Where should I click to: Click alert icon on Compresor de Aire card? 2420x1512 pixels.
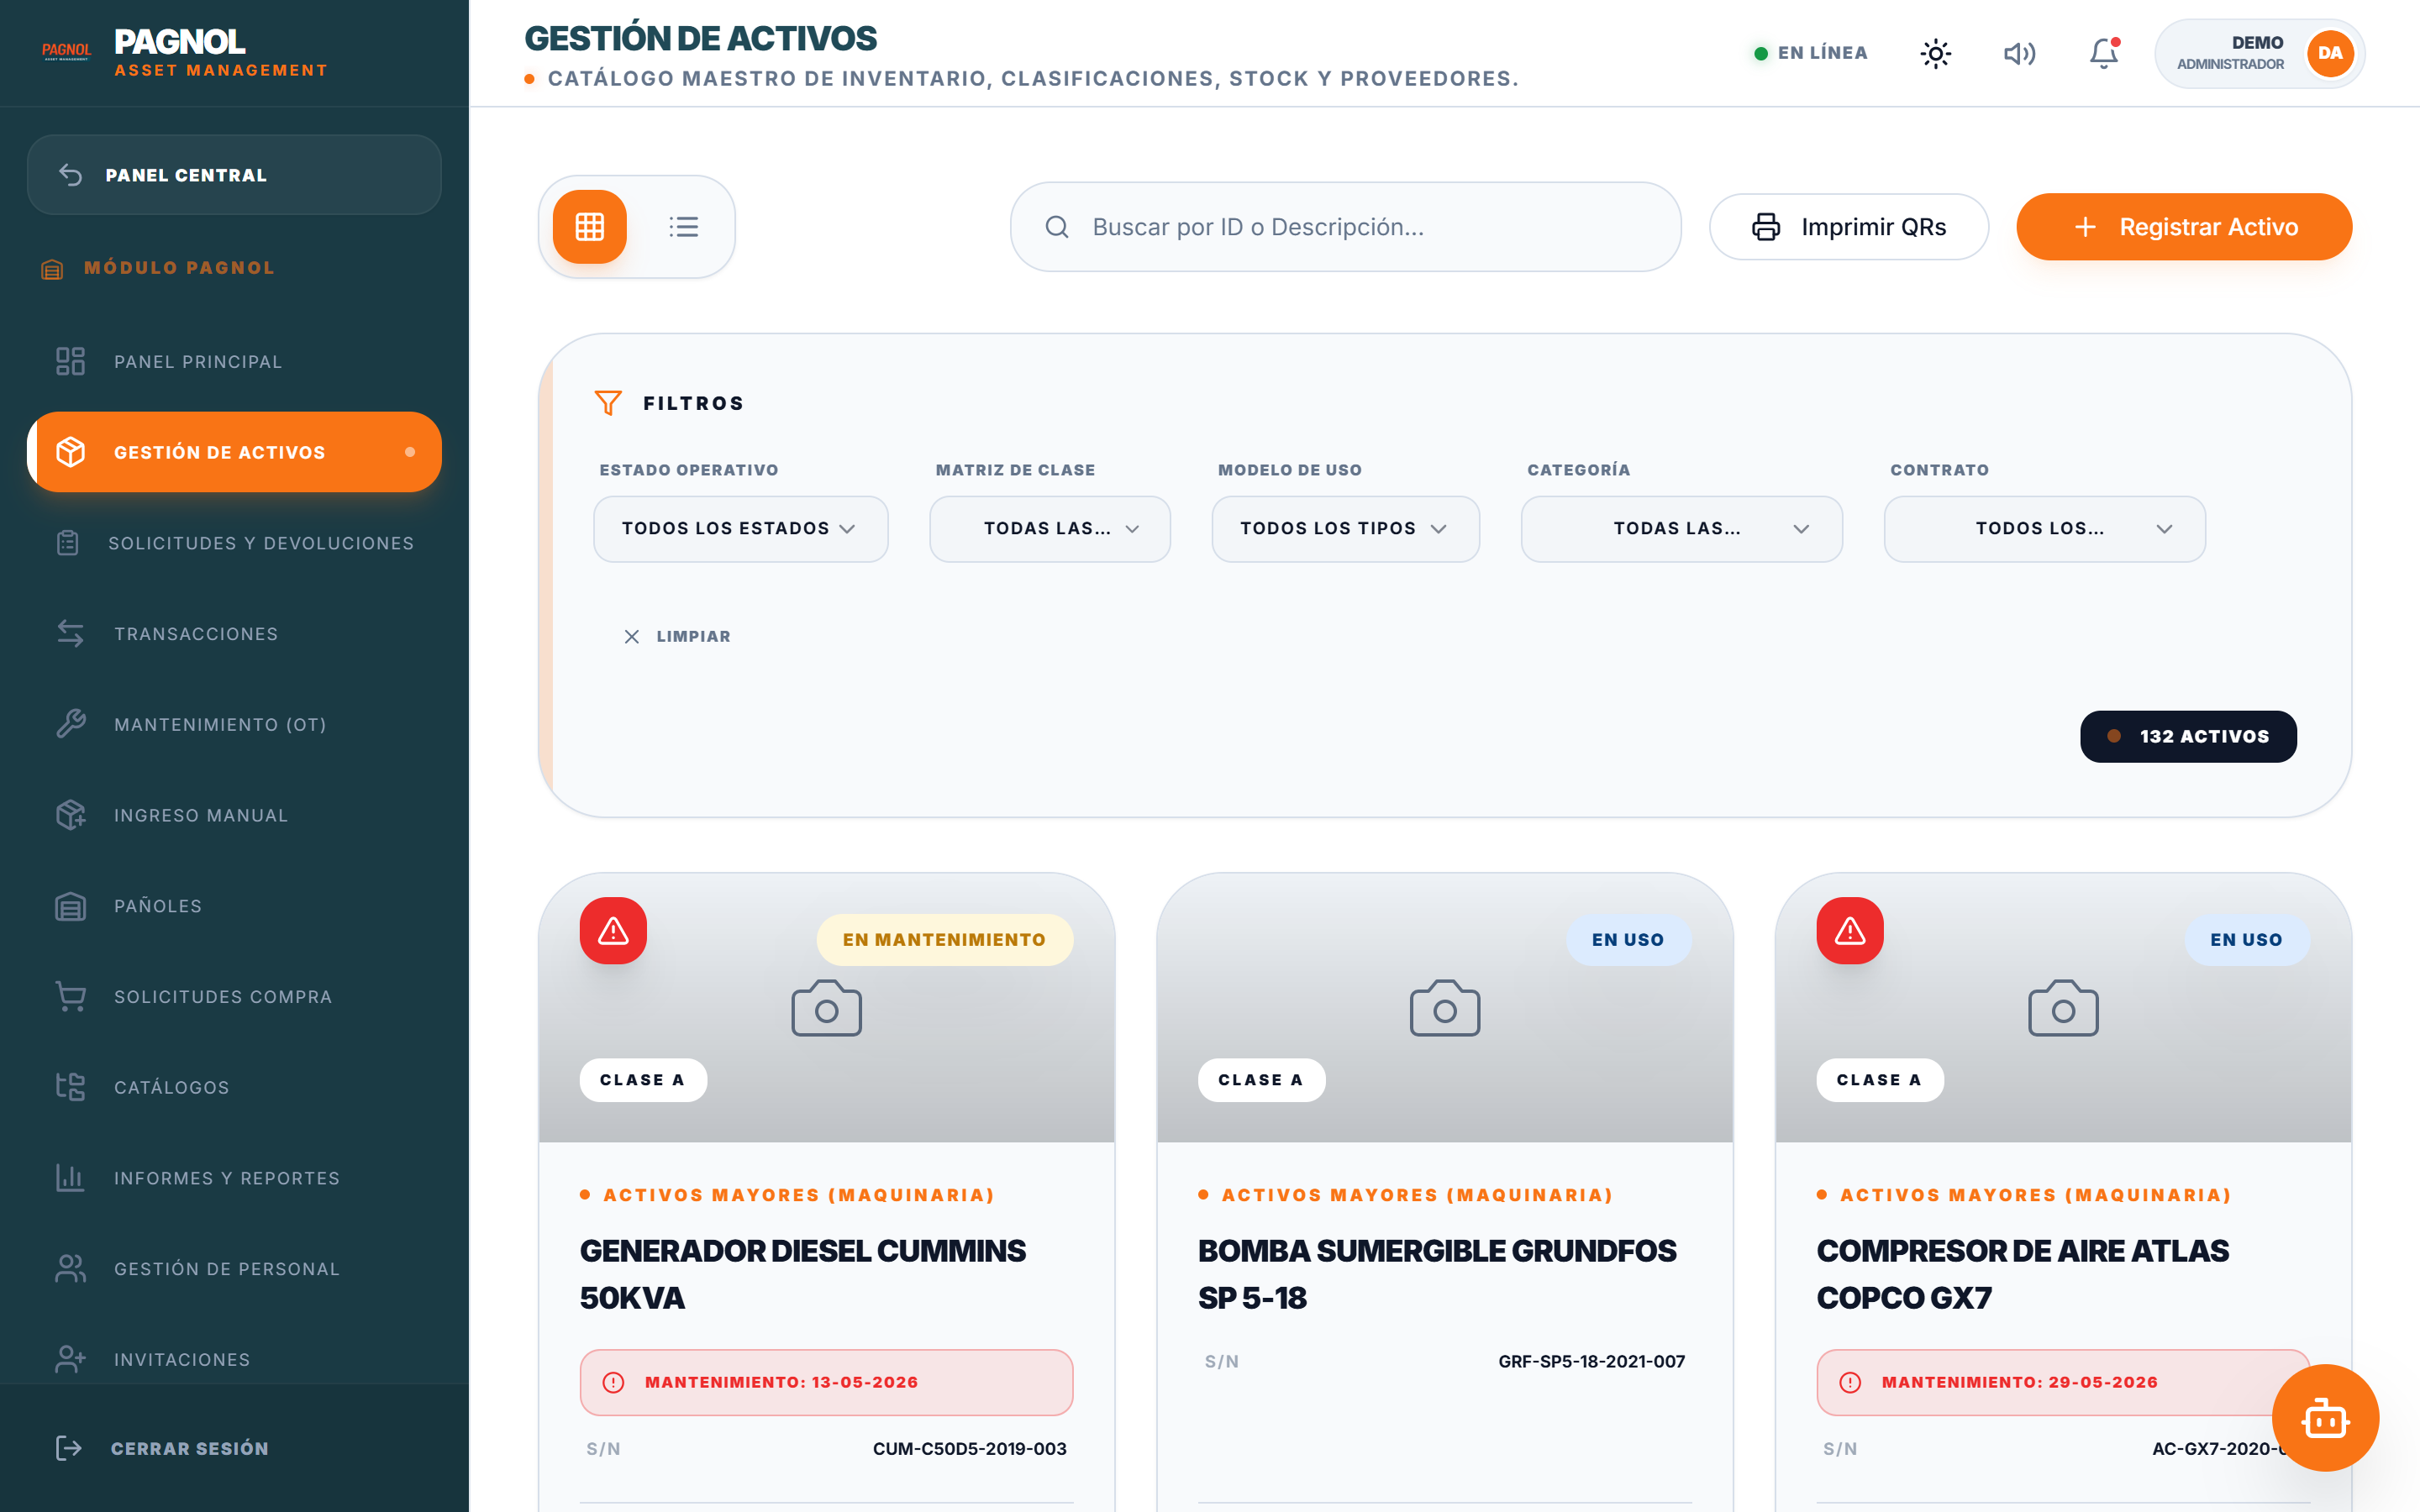click(x=1850, y=931)
